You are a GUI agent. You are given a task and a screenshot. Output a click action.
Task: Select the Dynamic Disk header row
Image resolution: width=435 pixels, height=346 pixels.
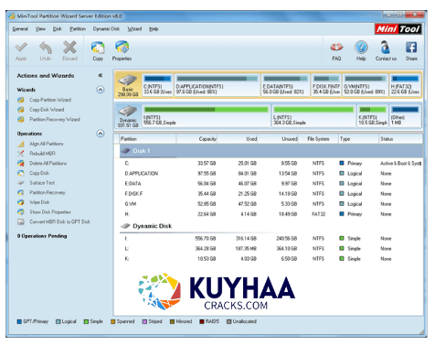click(271, 226)
